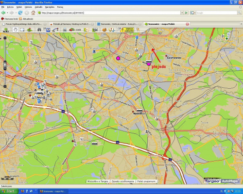Click the Firefox reload button

coord(20,13)
